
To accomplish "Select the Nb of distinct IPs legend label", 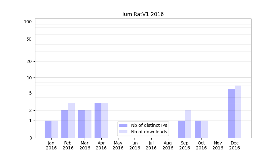I will 149,125.
